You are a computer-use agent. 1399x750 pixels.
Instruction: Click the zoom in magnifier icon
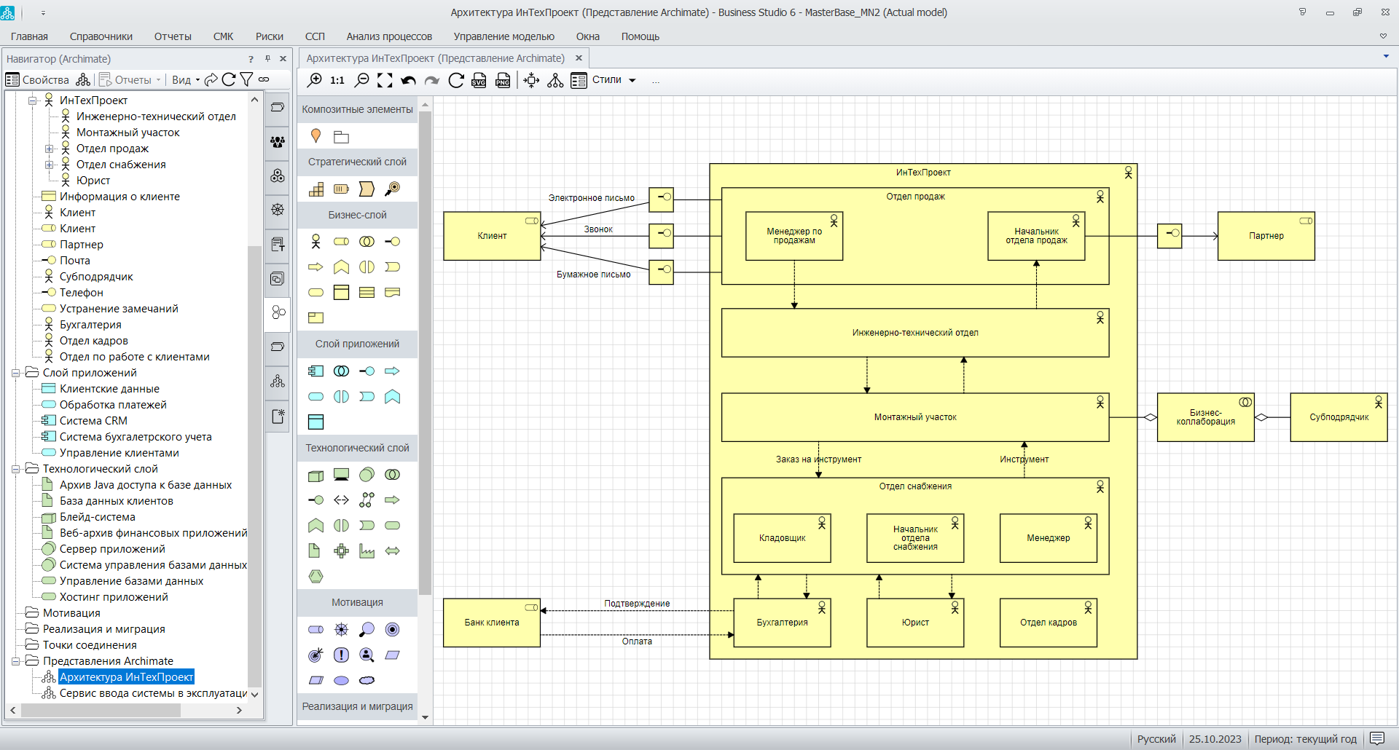(314, 80)
